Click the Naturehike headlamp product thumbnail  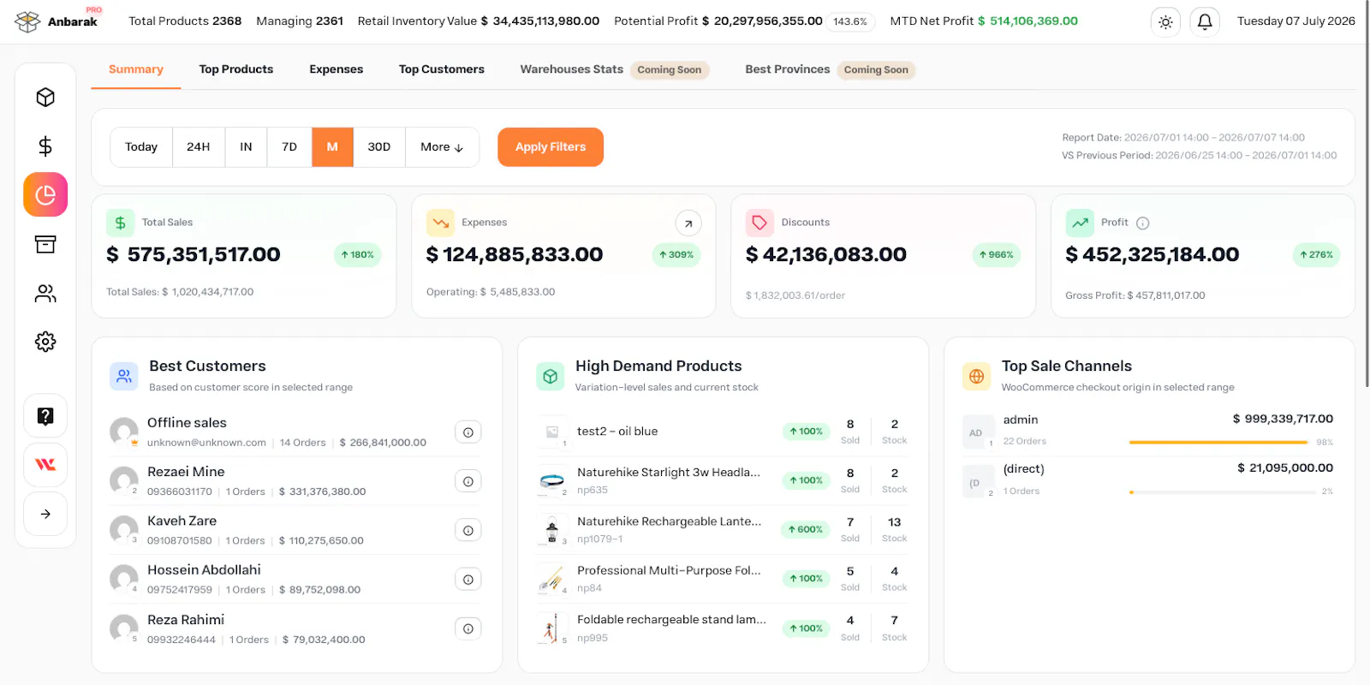pos(552,481)
